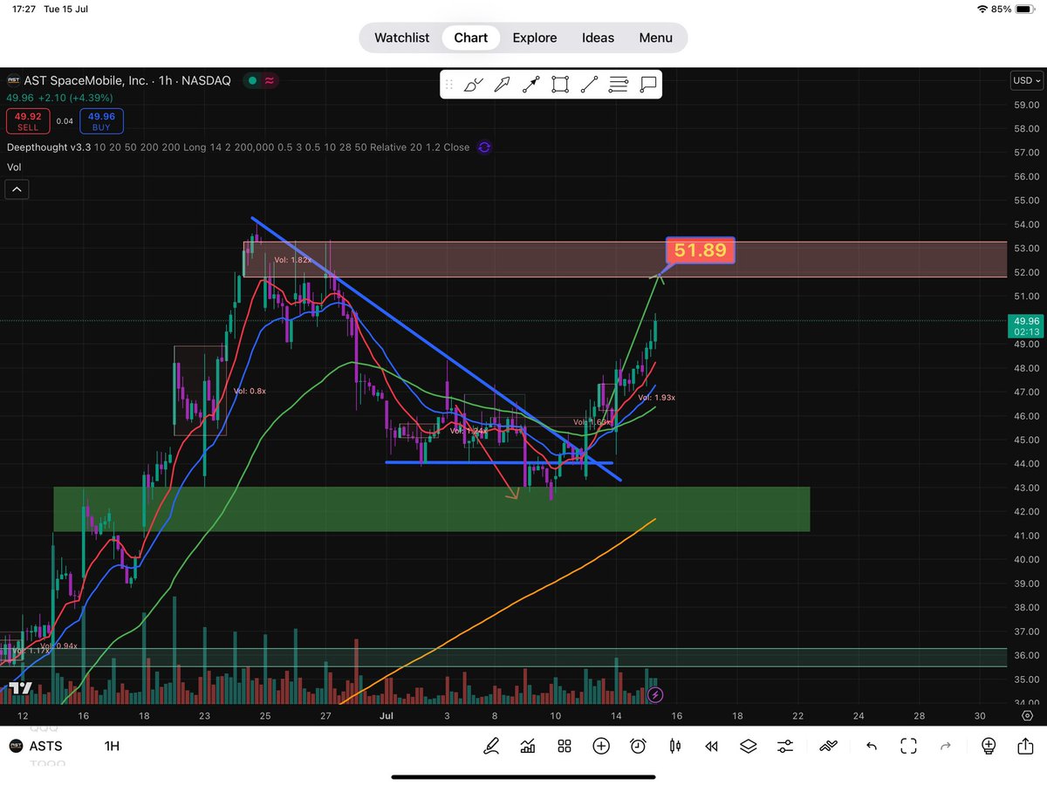Viewport: 1047px width, 785px height.
Task: Tap the lightning go-to-realtime icon
Action: [656, 695]
